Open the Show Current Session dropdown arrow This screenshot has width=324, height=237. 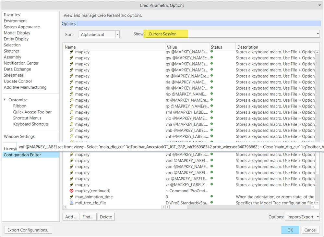pos(318,34)
